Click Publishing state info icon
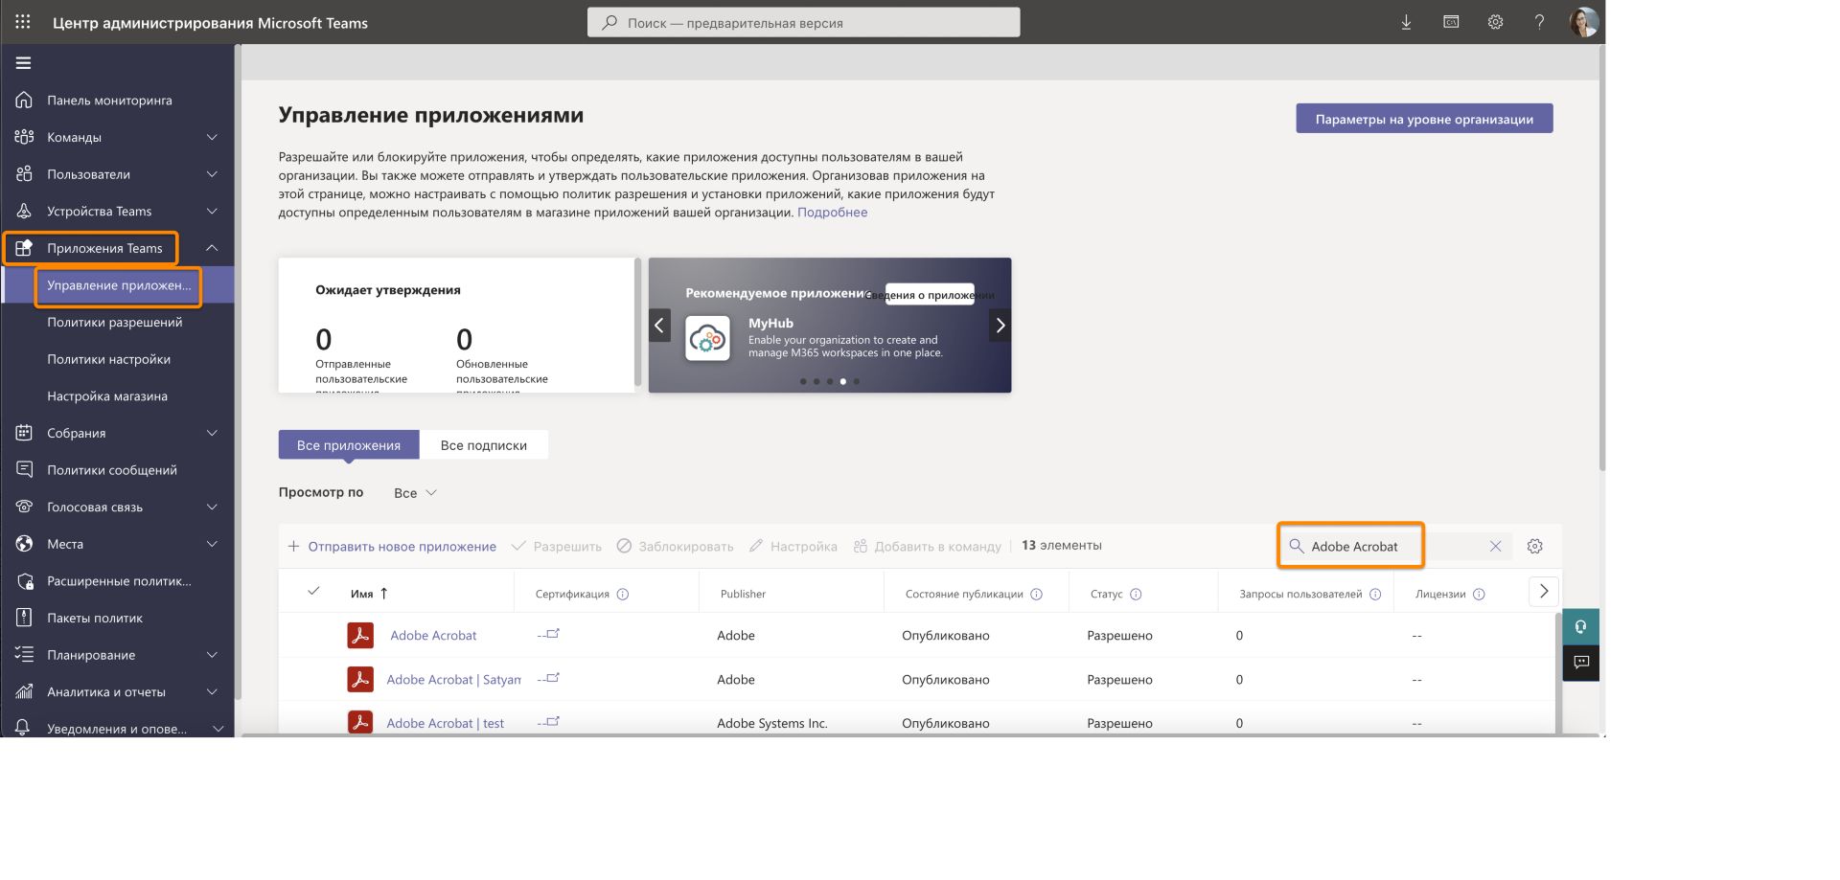Image resolution: width=1840 pixels, height=880 pixels. click(1036, 594)
